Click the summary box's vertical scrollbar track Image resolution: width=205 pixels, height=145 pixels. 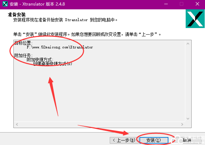pos(188,81)
